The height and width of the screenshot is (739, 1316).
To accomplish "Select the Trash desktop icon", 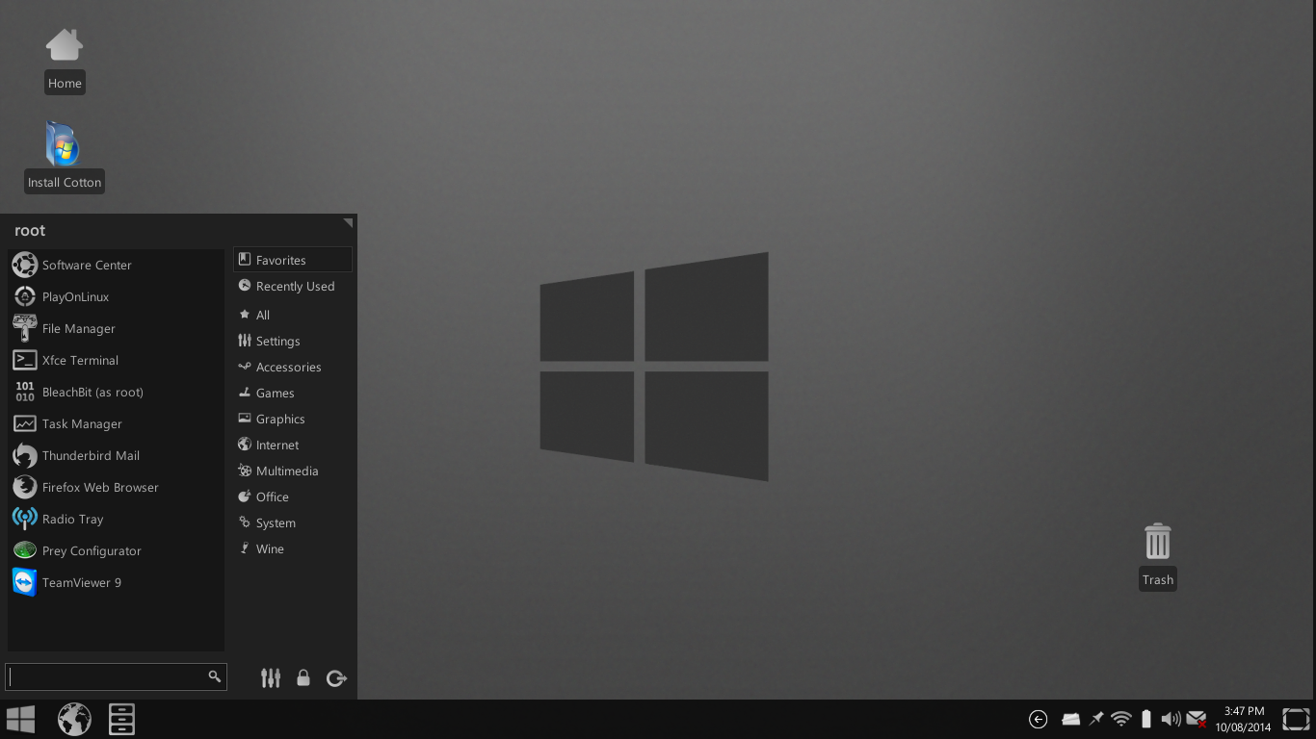I will click(1157, 556).
